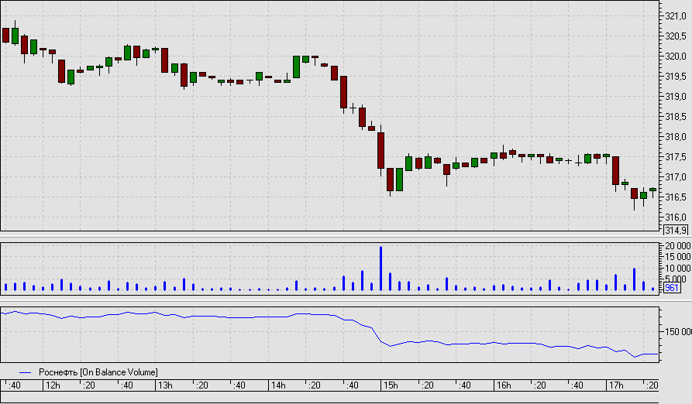Click the 12h time axis label
Image resolution: width=692 pixels, height=404 pixels.
pyautogui.click(x=53, y=385)
